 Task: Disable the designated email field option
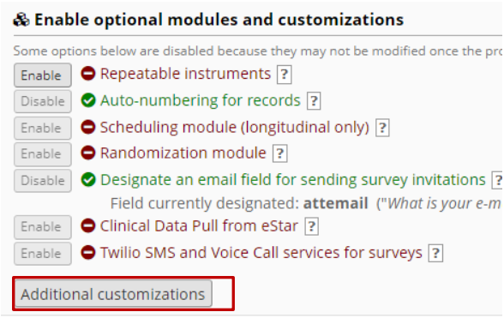point(43,181)
